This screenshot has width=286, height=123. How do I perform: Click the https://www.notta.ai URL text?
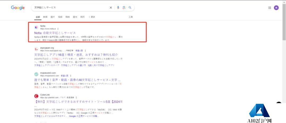48,29
